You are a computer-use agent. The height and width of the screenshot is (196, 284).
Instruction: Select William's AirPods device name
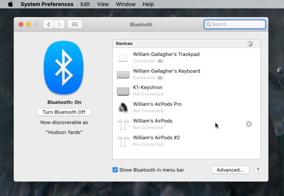pos(153,121)
